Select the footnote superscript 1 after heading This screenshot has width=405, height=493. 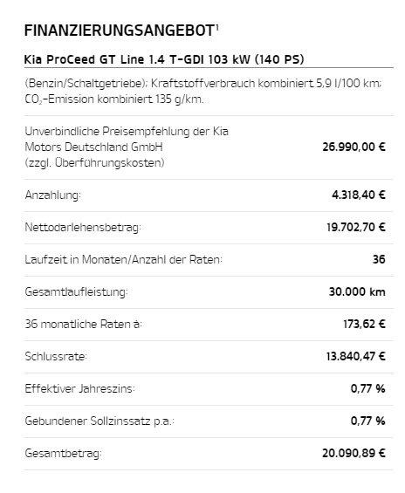point(217,27)
